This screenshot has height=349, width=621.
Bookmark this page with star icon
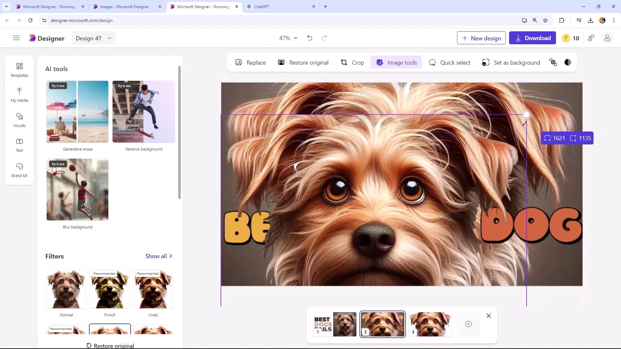(x=545, y=20)
